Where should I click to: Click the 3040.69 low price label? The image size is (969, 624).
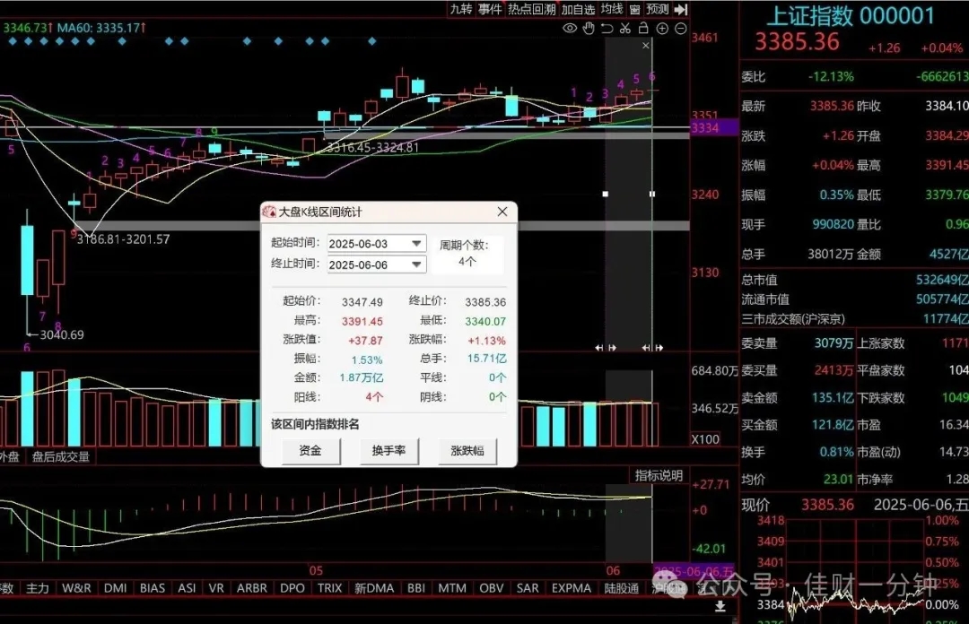tap(62, 334)
